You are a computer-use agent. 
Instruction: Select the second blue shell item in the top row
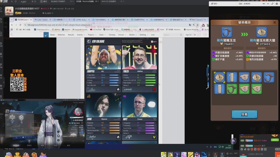click(257, 77)
